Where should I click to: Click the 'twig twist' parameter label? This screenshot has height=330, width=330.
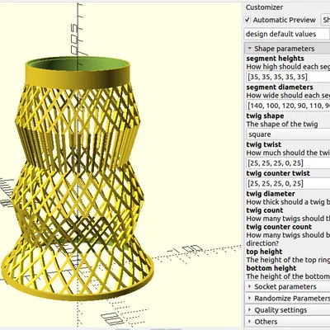coord(264,144)
